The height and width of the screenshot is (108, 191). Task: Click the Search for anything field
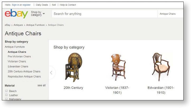[x=104, y=14]
